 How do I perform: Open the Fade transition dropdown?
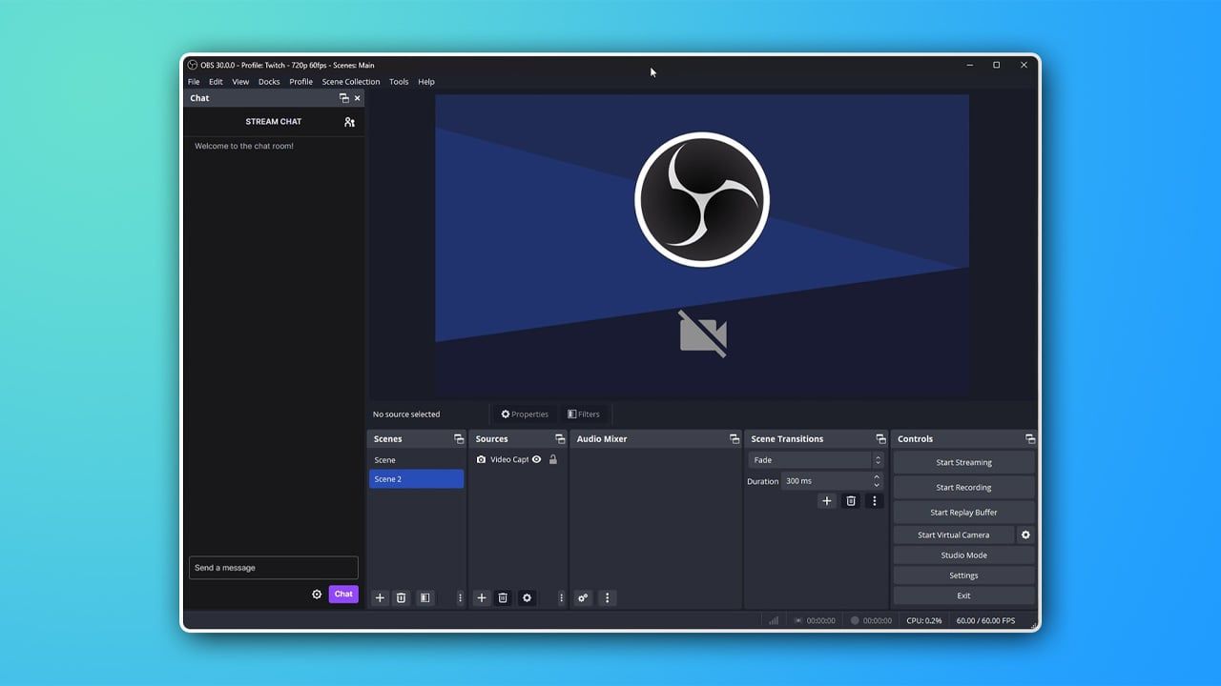pos(816,460)
